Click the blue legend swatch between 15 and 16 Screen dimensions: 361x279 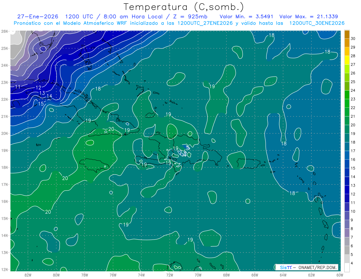[347, 164]
